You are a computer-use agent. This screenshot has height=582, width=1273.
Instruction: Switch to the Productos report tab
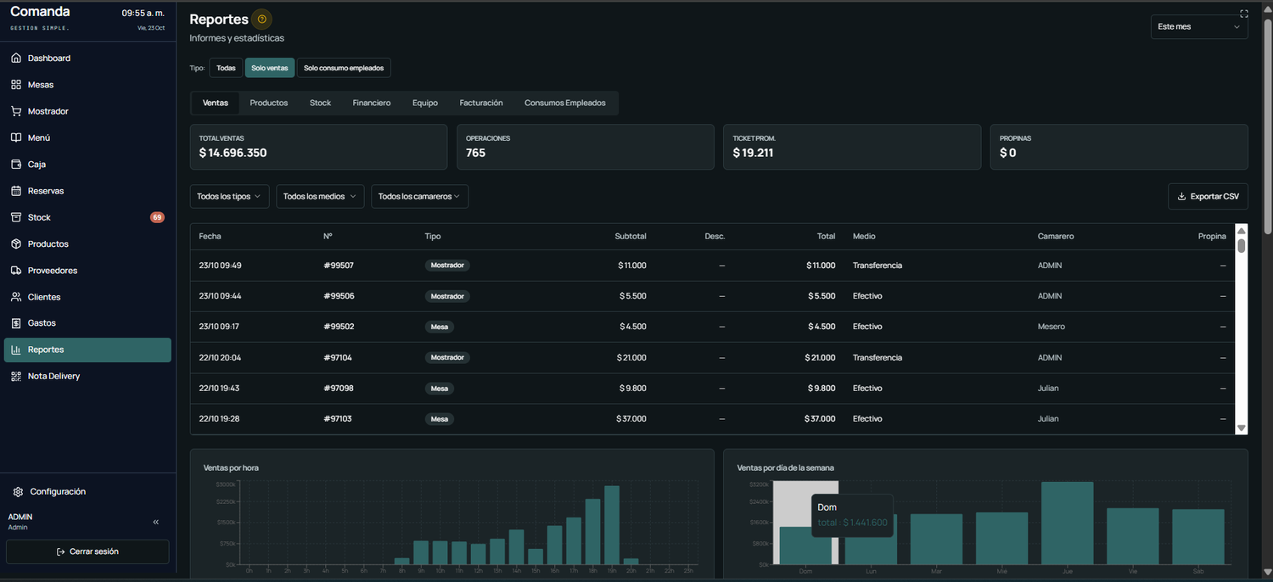coord(269,103)
